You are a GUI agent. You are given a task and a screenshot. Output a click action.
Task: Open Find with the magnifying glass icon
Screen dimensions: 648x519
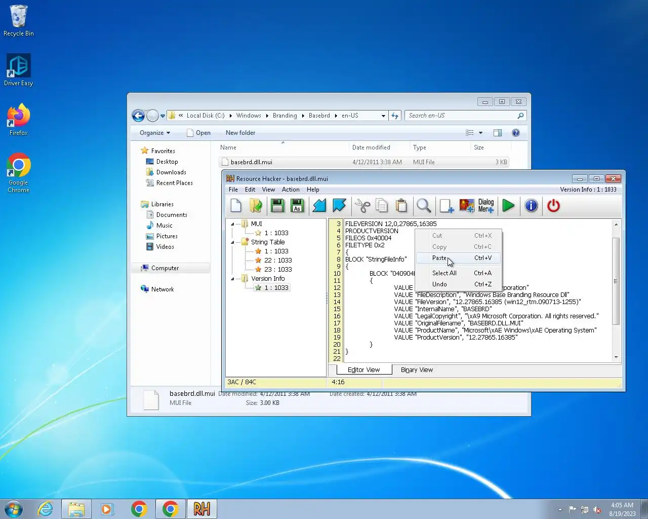[x=424, y=205]
